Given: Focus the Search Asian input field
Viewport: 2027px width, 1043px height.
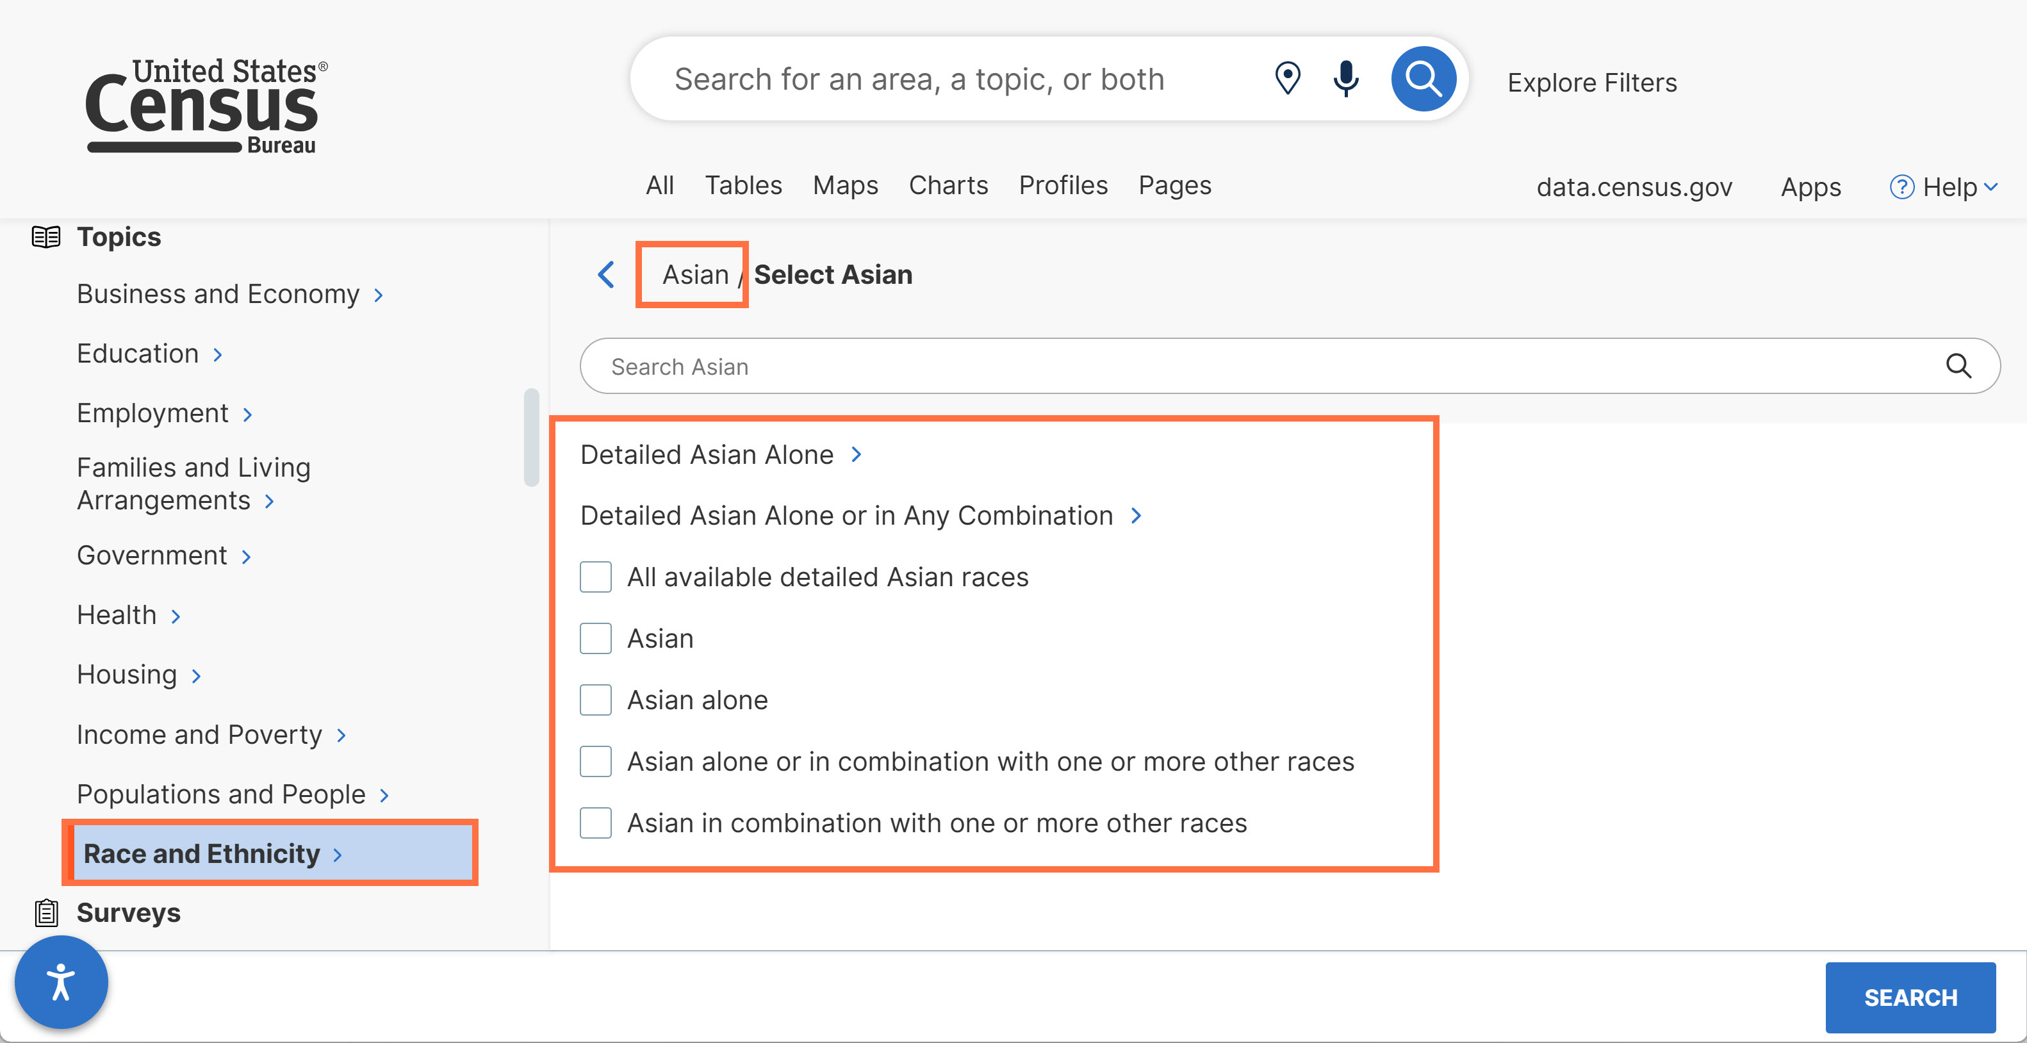Looking at the screenshot, I should (1259, 366).
